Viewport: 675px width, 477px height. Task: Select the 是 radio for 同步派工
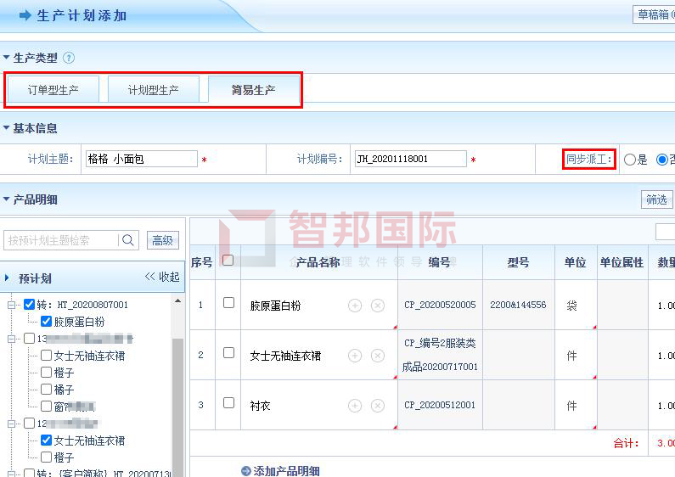(629, 160)
